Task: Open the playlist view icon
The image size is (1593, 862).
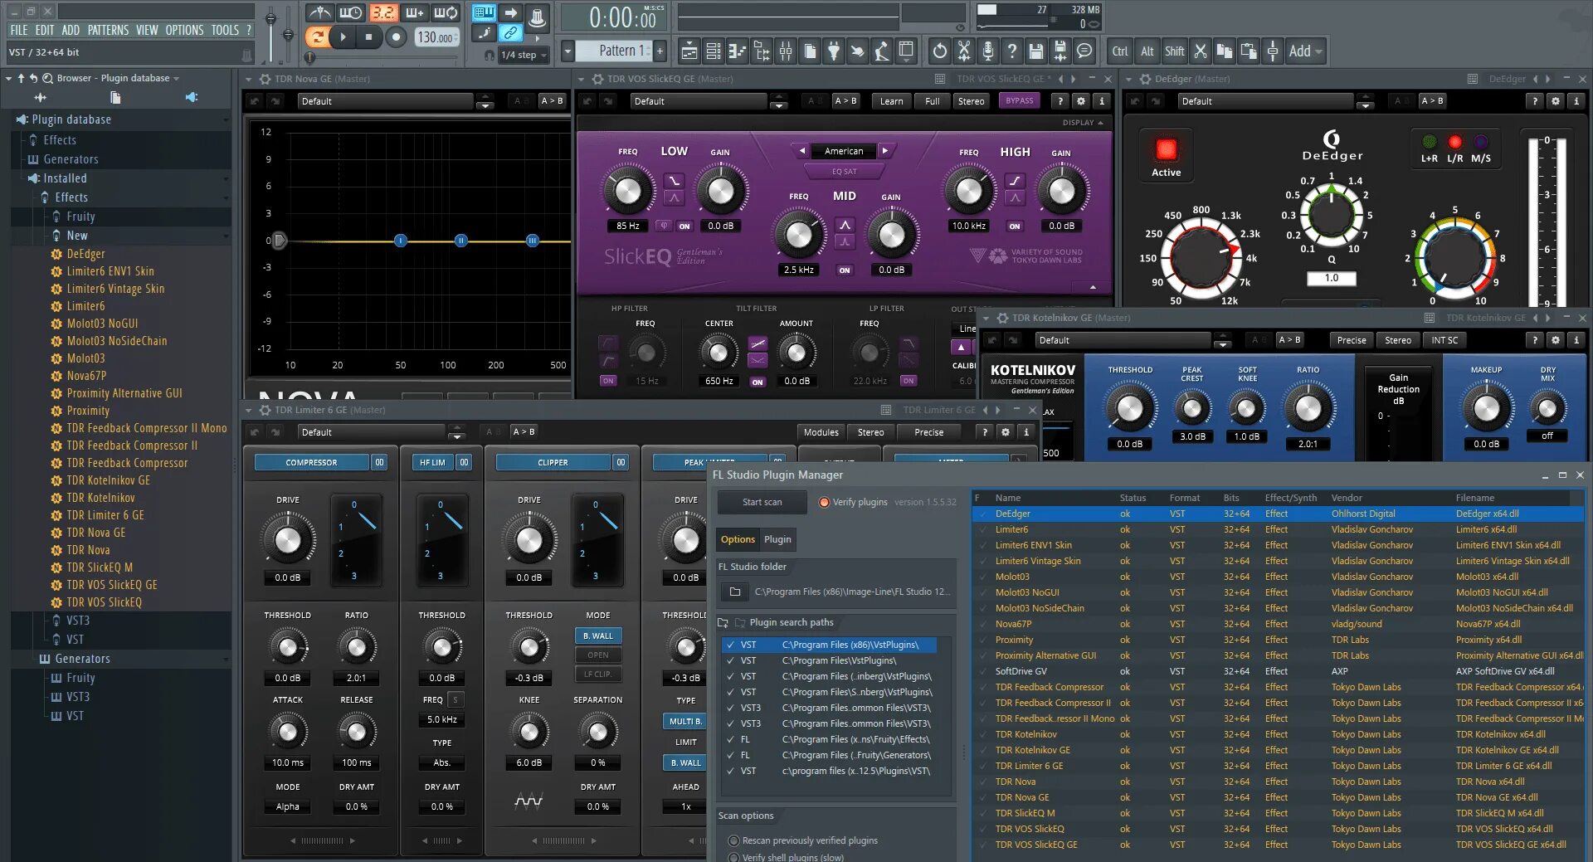Action: pyautogui.click(x=689, y=51)
